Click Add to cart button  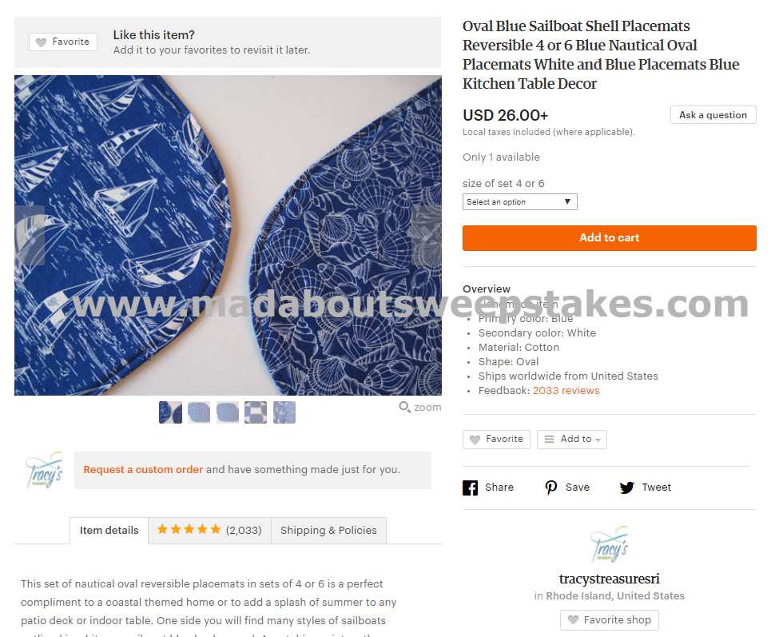pos(610,238)
